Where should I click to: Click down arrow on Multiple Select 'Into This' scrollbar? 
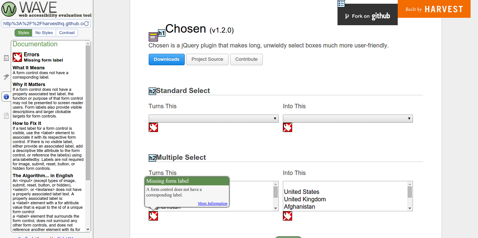[x=410, y=208]
